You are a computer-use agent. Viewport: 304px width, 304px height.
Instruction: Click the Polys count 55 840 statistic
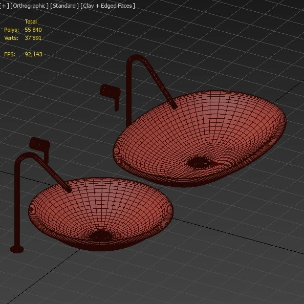pyautogui.click(x=33, y=30)
